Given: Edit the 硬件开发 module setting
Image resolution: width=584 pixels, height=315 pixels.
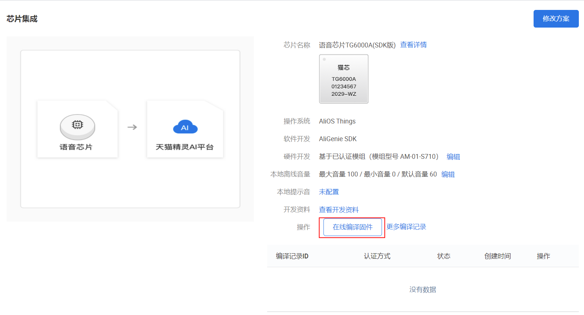Looking at the screenshot, I should [453, 157].
